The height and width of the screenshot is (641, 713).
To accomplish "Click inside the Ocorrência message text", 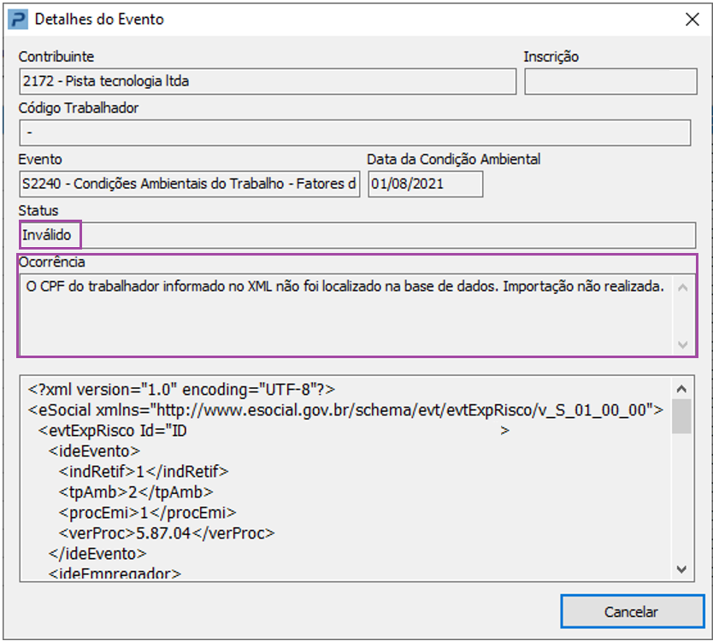I will point(342,286).
